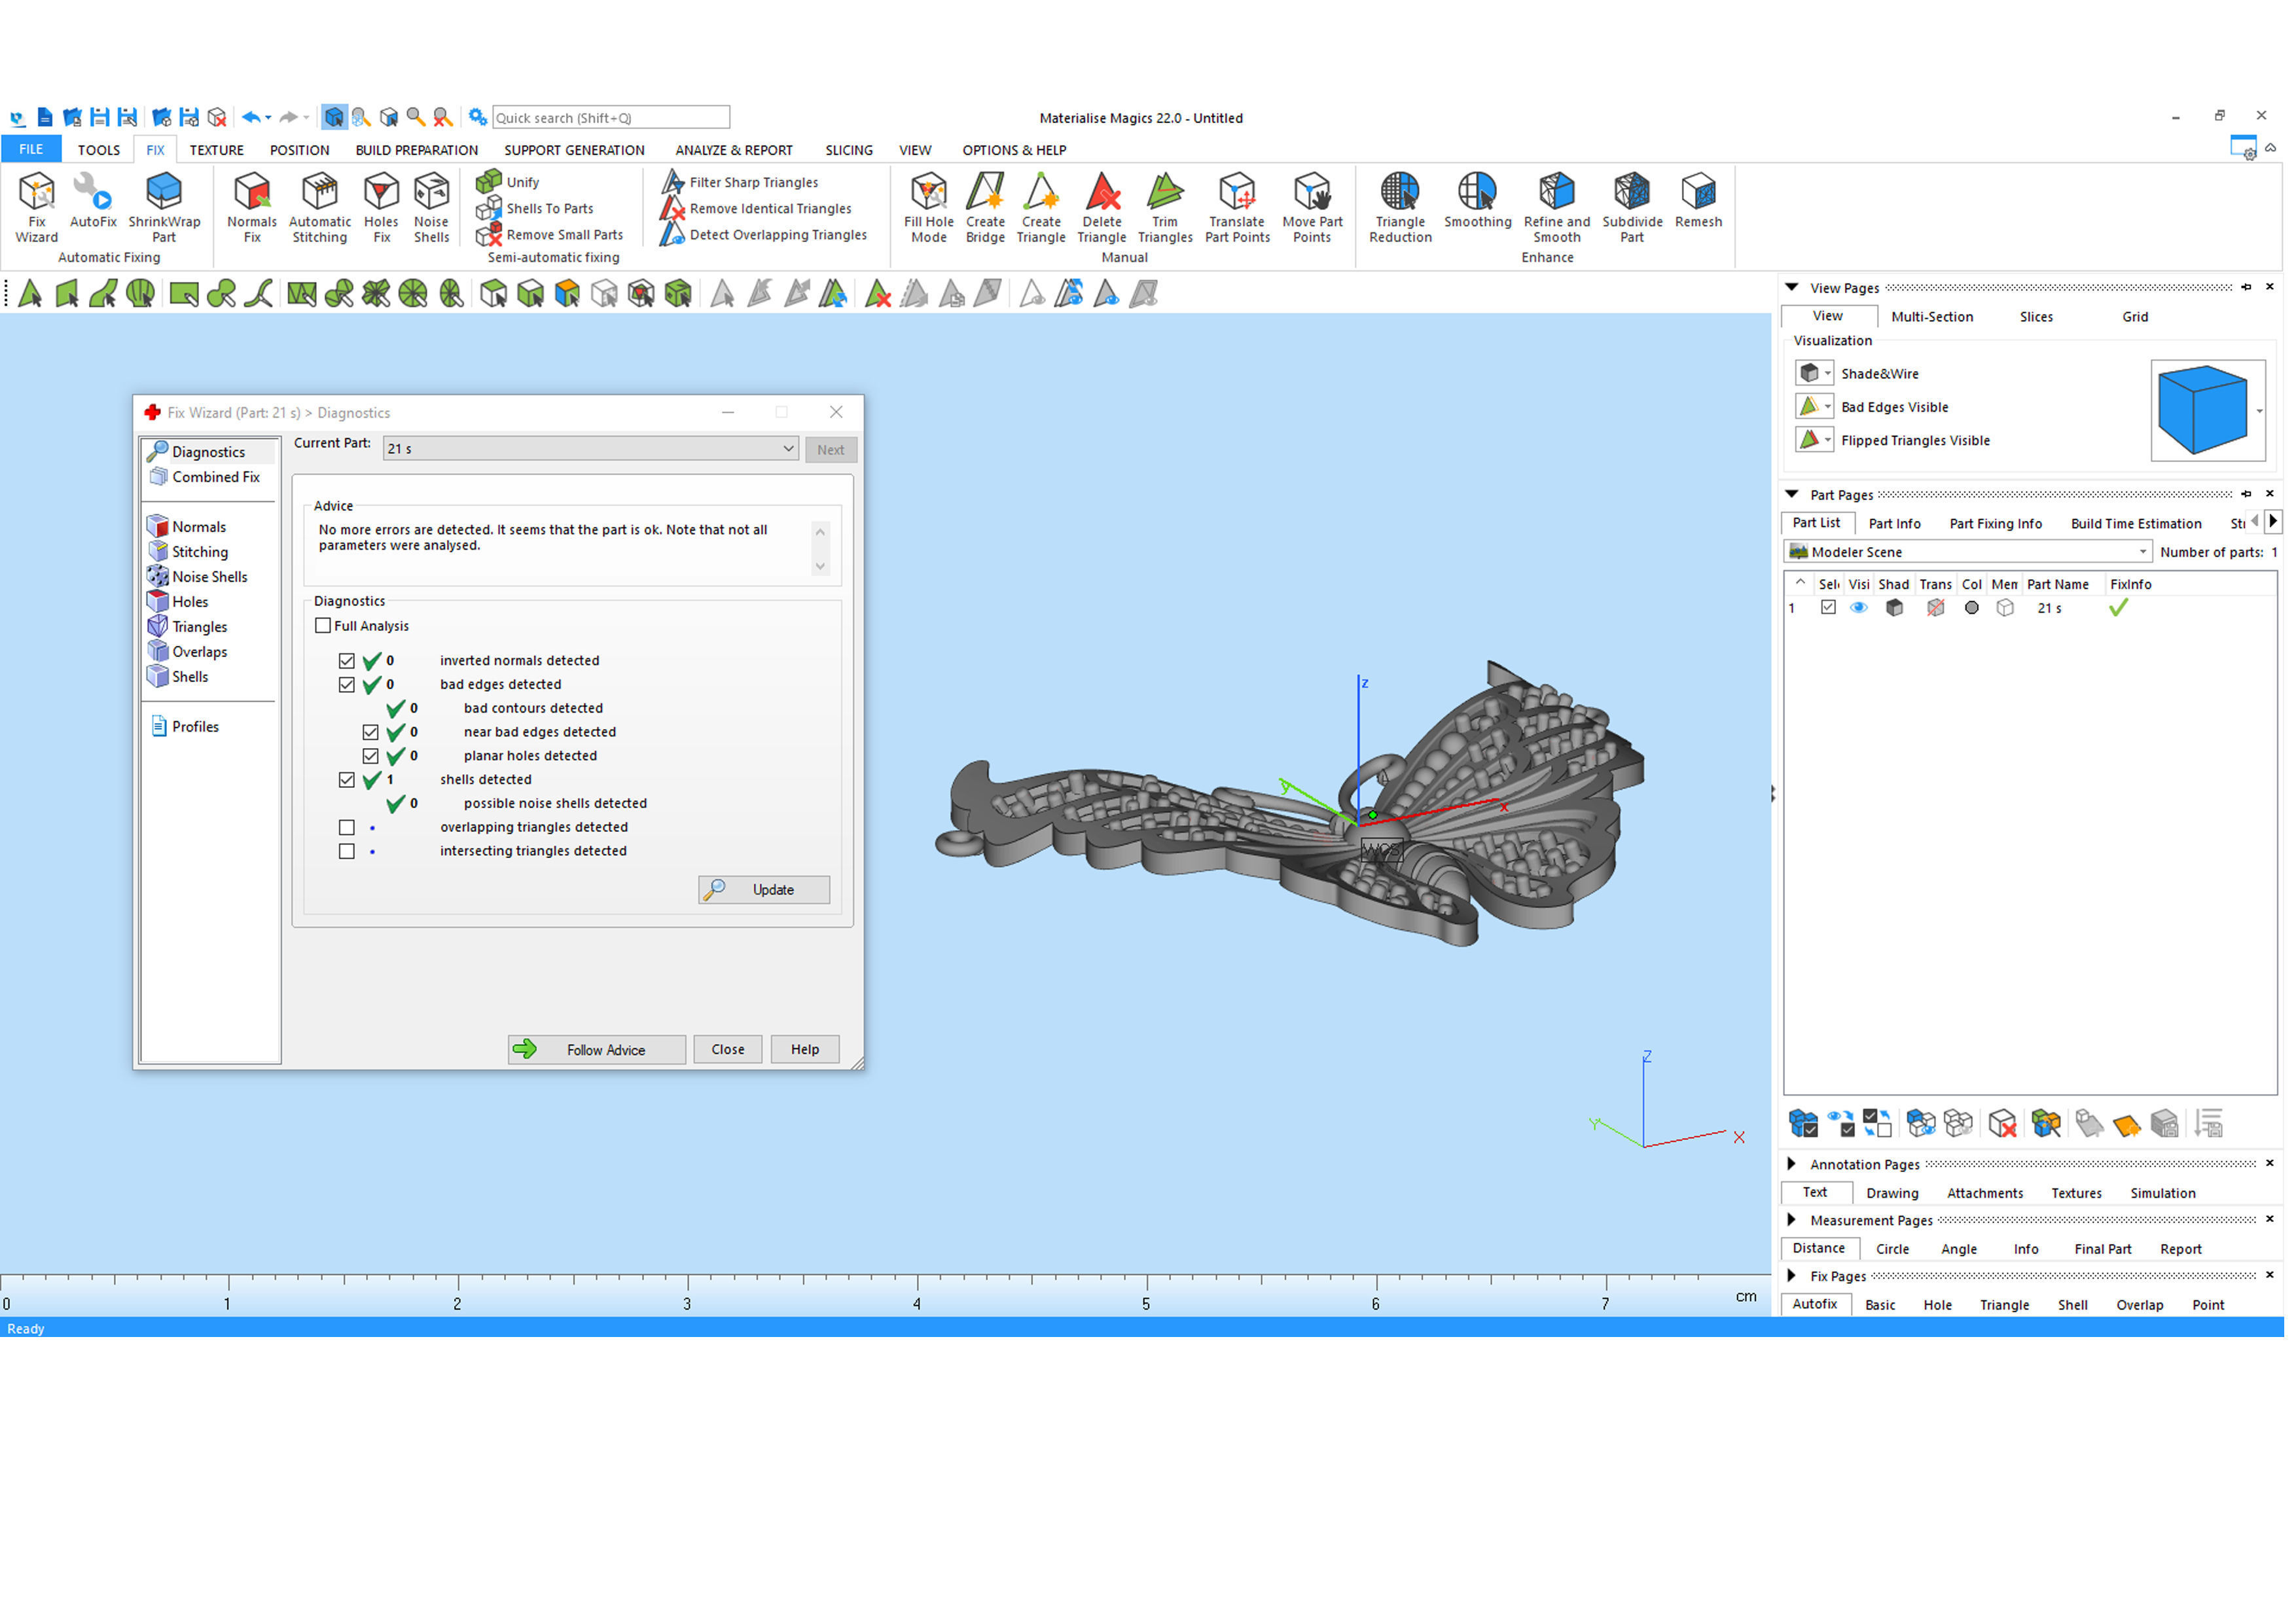
Task: Select the Holes Fix tool
Action: click(381, 208)
